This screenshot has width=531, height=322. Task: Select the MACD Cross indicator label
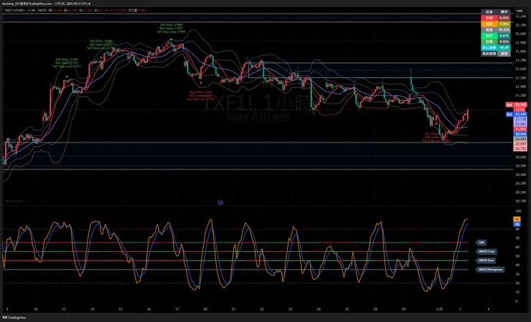click(x=487, y=251)
